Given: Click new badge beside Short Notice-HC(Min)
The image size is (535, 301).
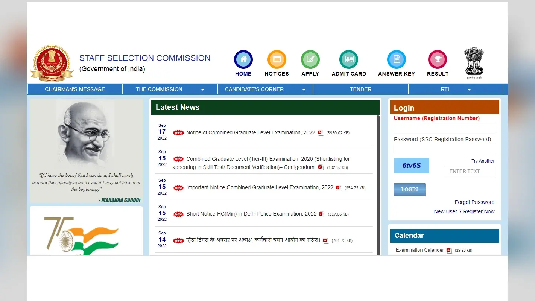Looking at the screenshot, I should pyautogui.click(x=178, y=214).
